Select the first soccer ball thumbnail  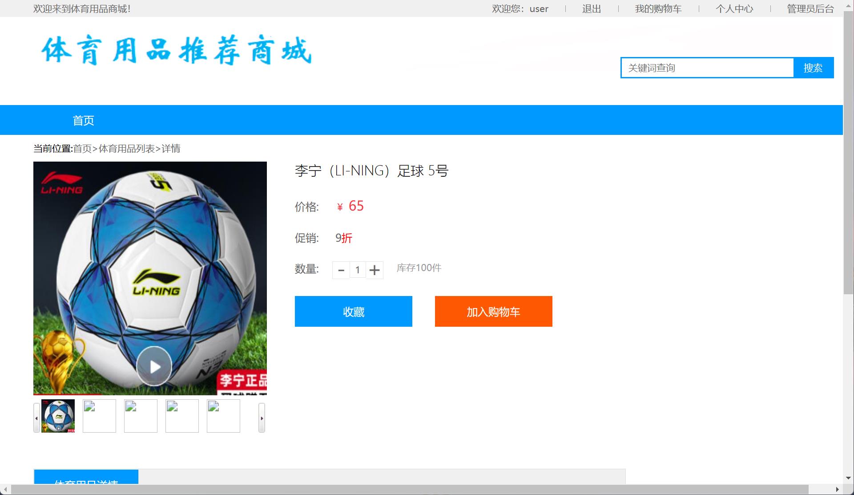57,416
